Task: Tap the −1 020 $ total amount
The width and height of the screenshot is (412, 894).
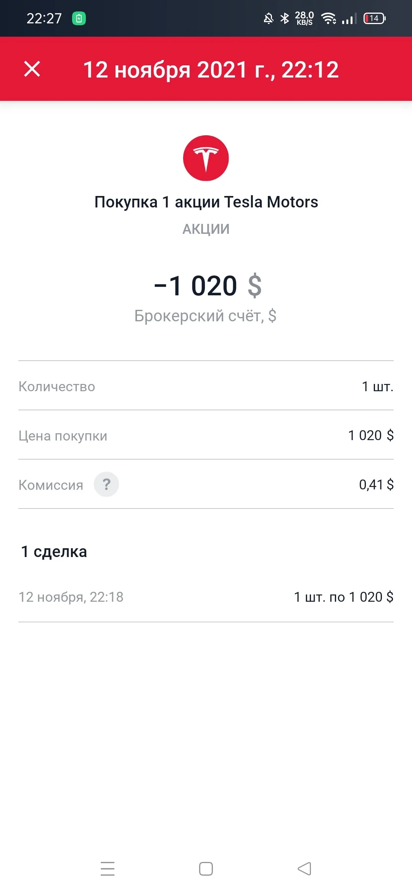Action: pyautogui.click(x=208, y=286)
